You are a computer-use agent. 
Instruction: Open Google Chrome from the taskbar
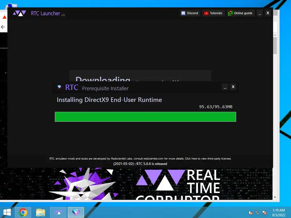[x=23, y=212]
